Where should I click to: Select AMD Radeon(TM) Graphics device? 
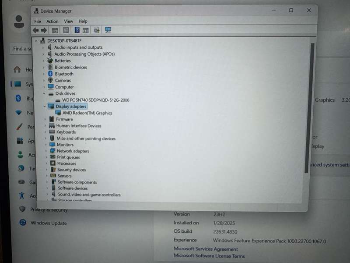(x=87, y=113)
